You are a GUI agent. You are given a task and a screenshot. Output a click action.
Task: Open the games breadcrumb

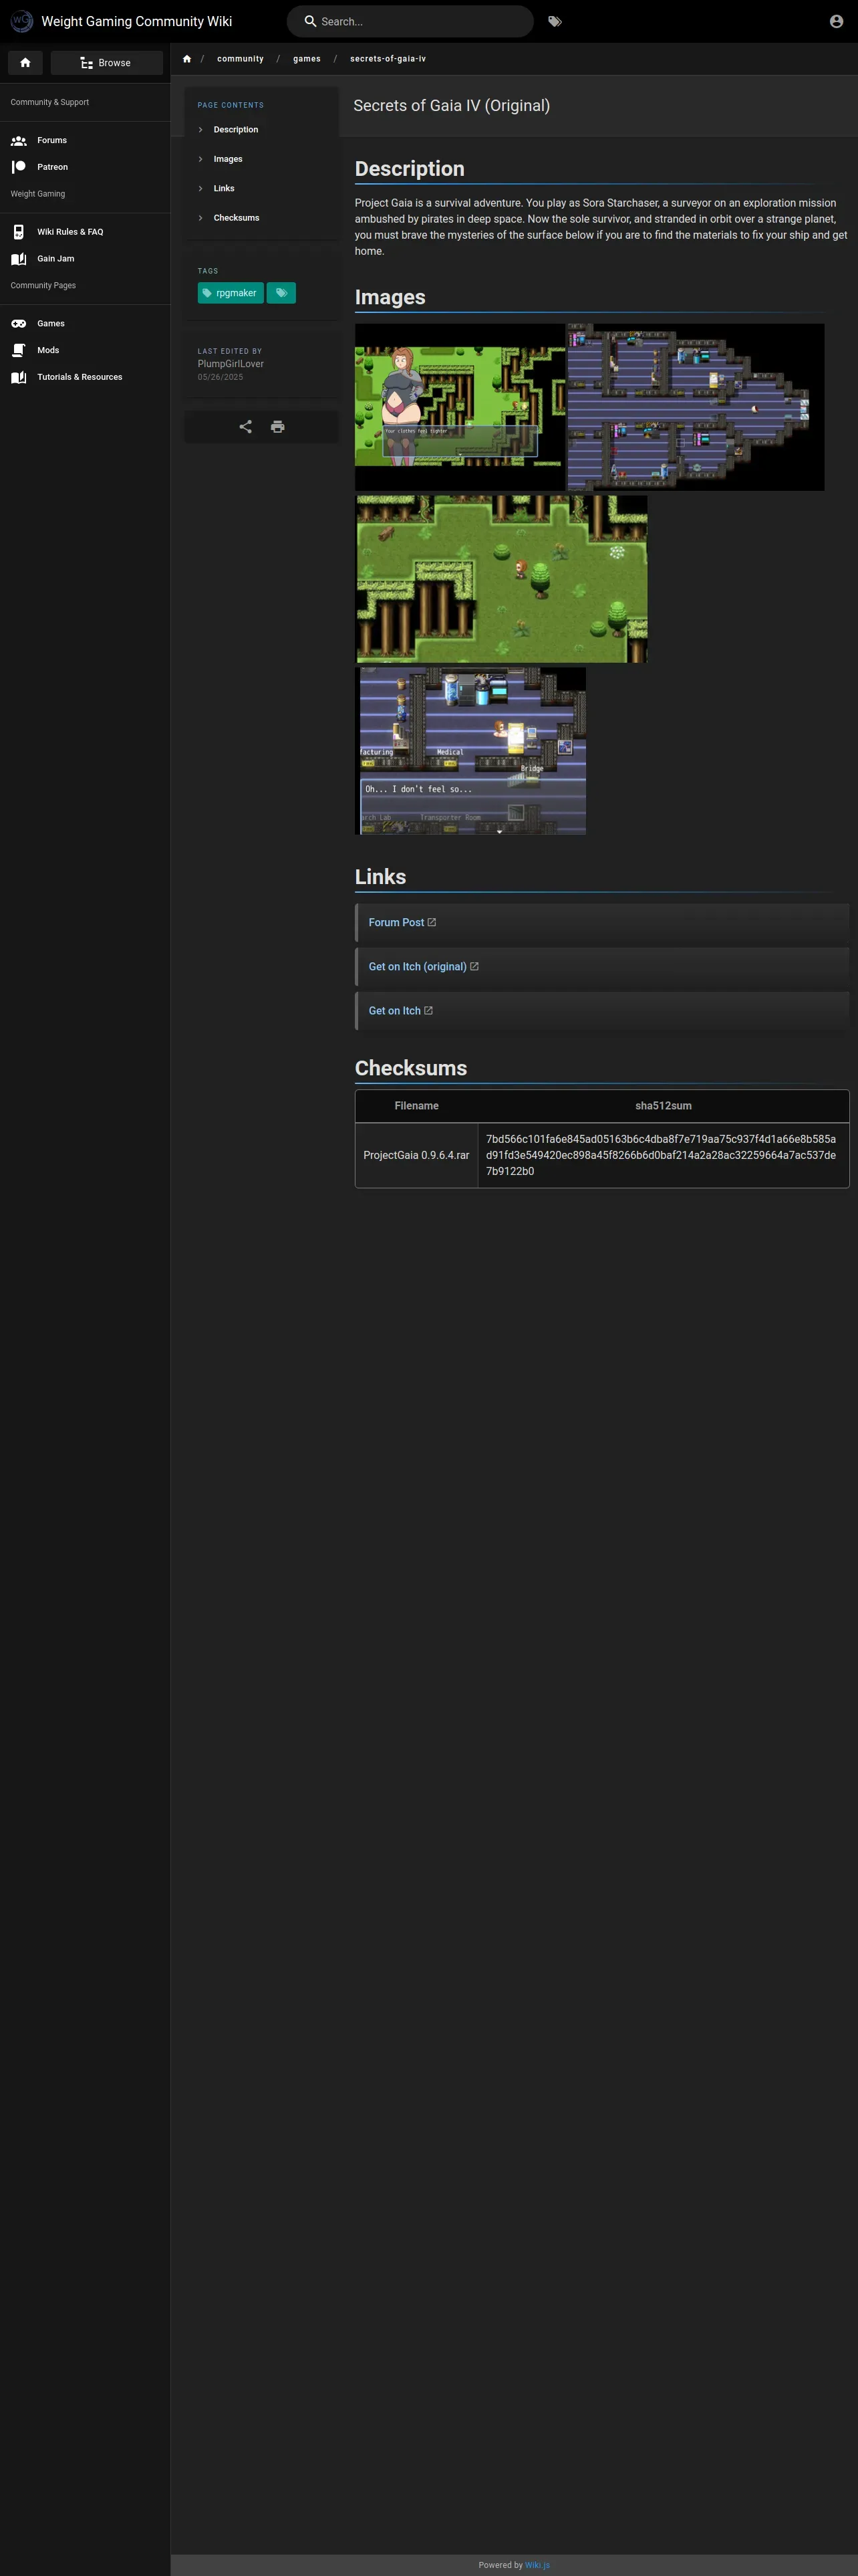pyautogui.click(x=307, y=59)
